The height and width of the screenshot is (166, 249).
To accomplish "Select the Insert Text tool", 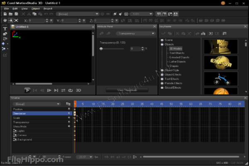I will pos(5,29).
